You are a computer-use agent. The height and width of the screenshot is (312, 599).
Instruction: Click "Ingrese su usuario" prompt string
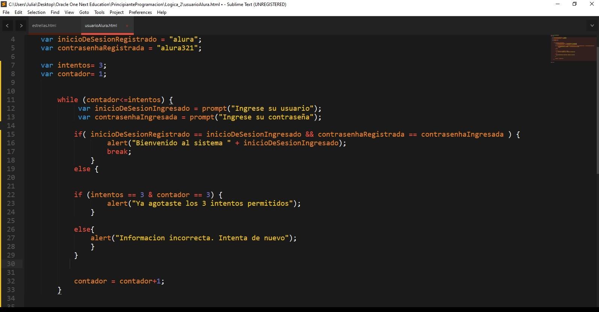click(x=272, y=109)
